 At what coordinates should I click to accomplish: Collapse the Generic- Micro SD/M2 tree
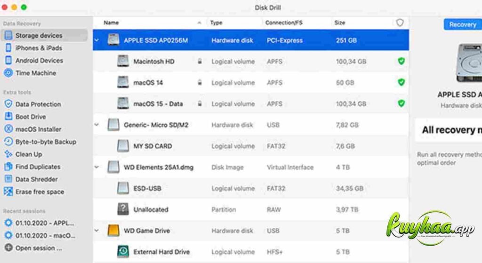click(x=97, y=125)
